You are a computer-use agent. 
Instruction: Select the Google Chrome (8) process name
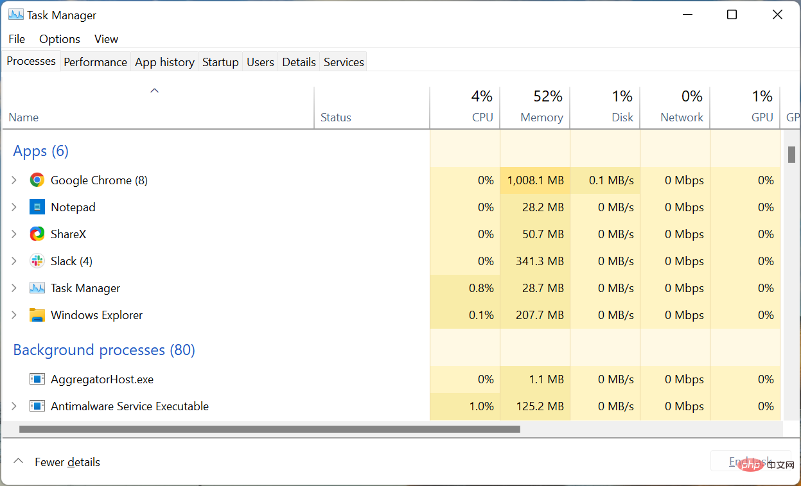99,180
